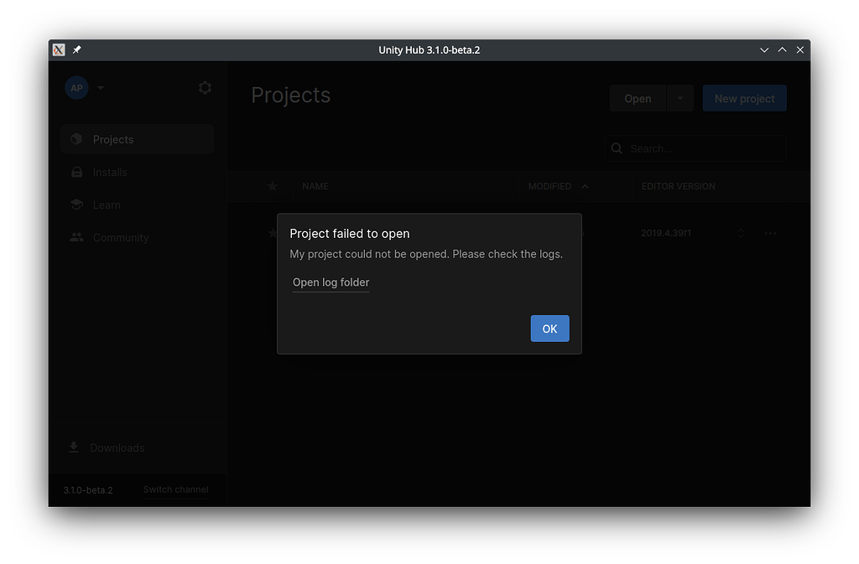Expand the account dropdown arrow

pyautogui.click(x=101, y=88)
